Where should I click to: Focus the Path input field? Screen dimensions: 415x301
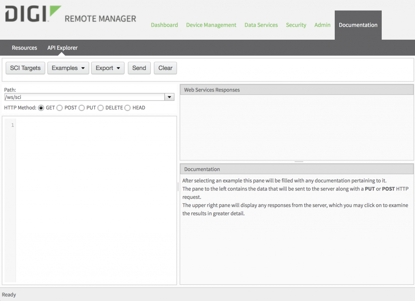coord(85,97)
